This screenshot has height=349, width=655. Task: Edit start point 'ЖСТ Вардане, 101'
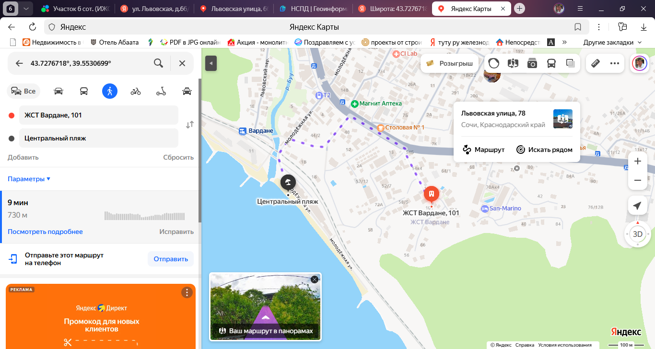pyautogui.click(x=99, y=115)
